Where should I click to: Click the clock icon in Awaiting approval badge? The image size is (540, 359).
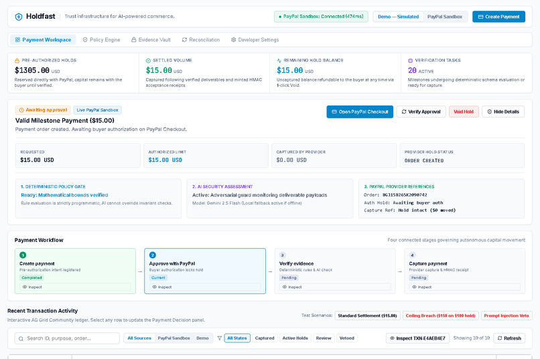pos(21,110)
